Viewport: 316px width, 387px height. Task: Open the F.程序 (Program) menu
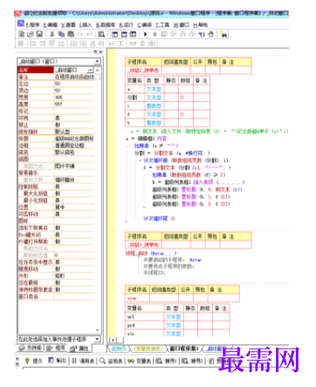click(32, 25)
